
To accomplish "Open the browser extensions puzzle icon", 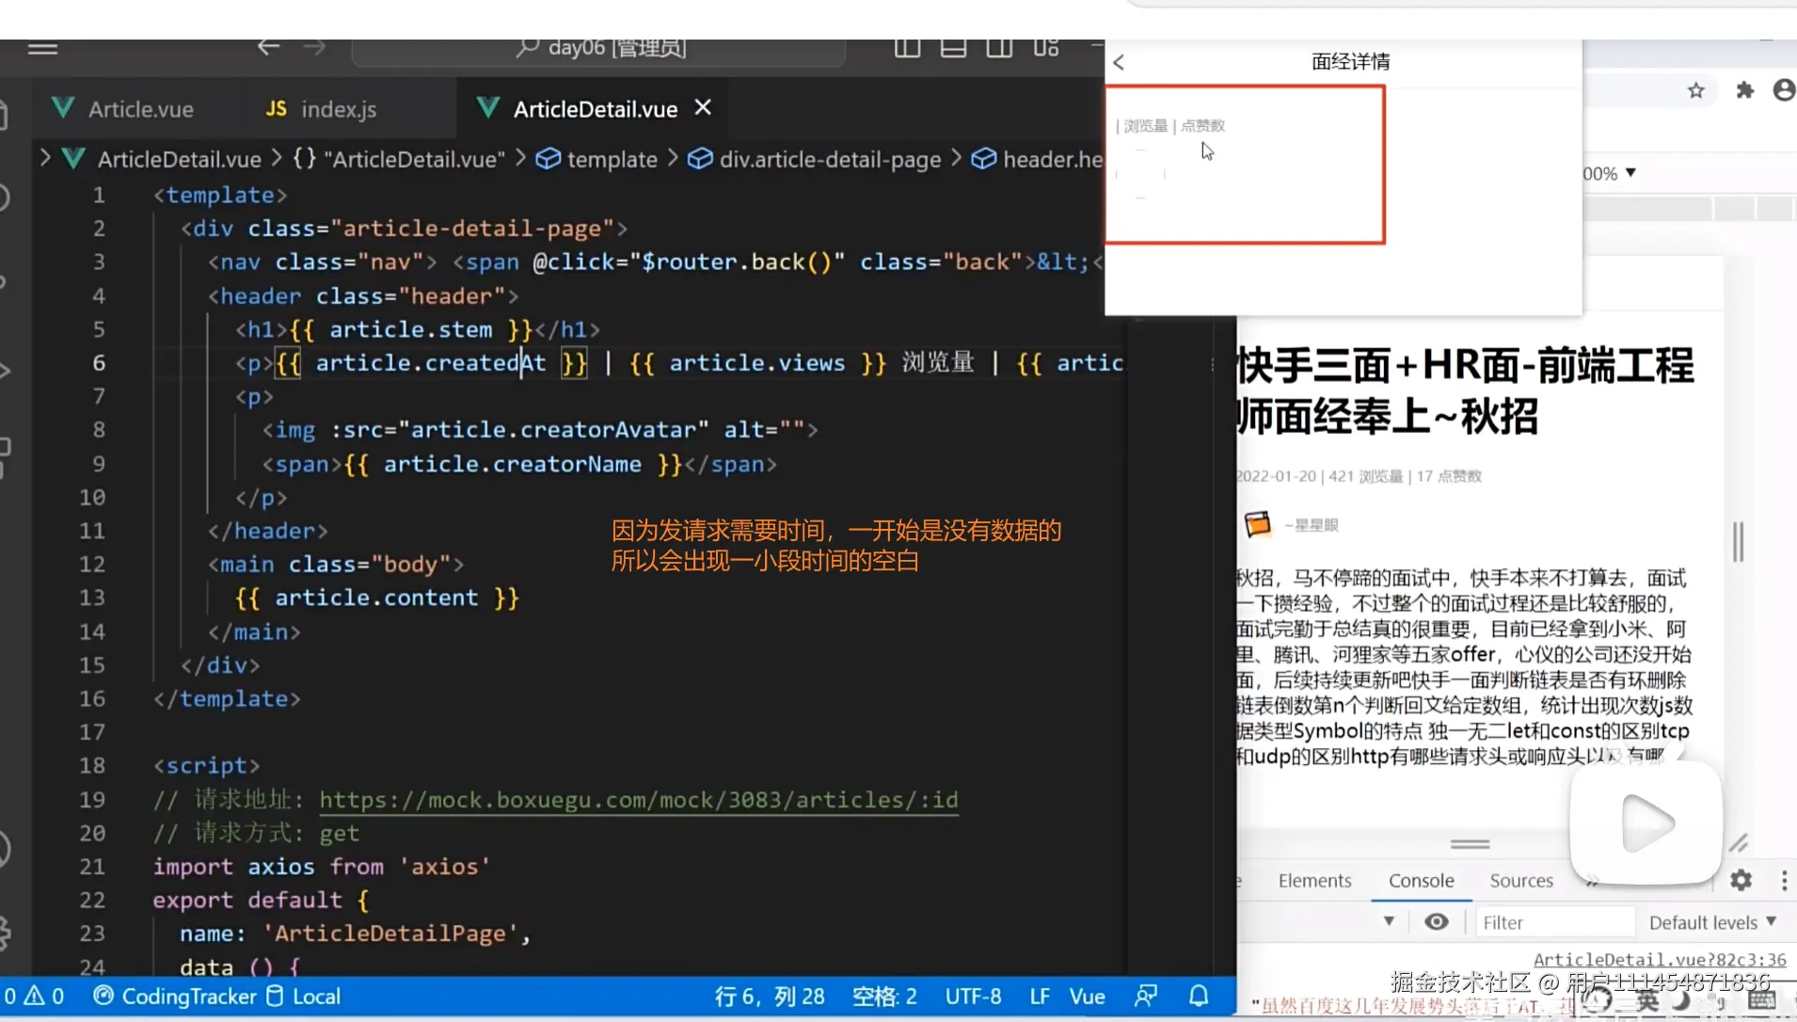I will (x=1744, y=90).
